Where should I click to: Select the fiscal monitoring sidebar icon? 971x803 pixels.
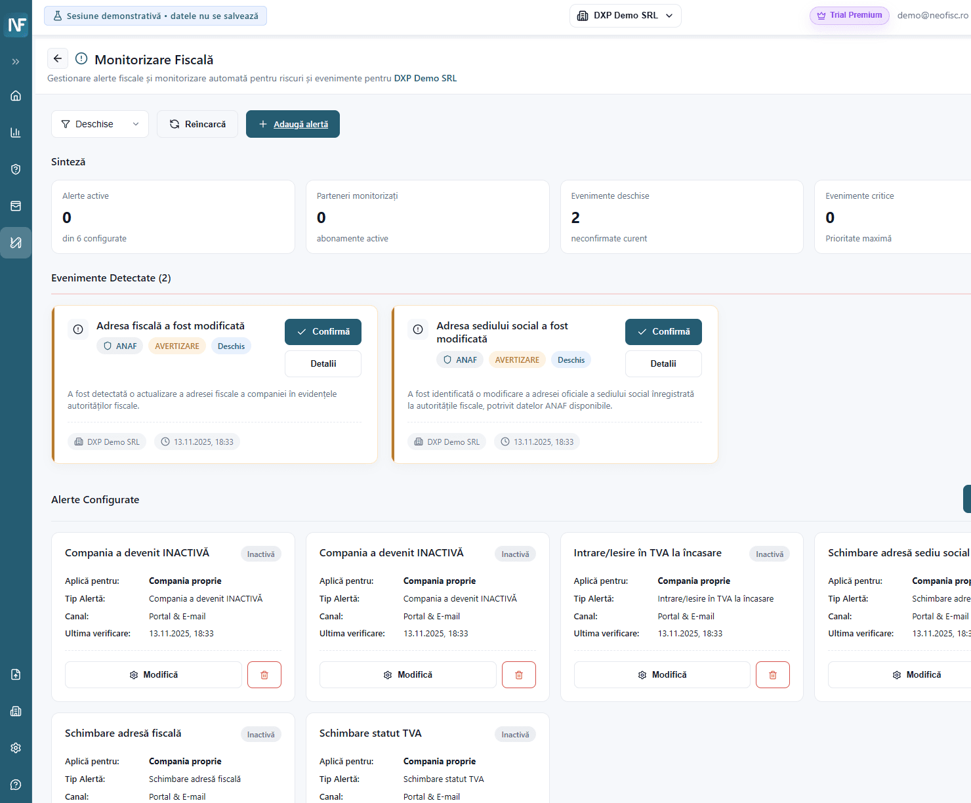pos(16,243)
